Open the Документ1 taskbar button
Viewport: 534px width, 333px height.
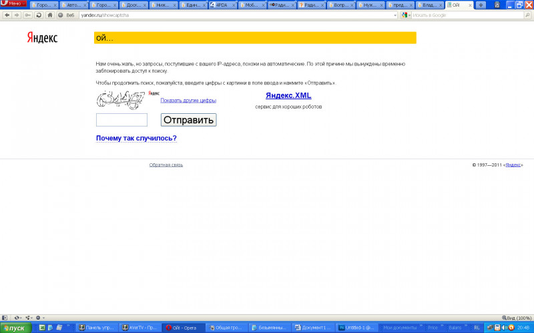313,328
